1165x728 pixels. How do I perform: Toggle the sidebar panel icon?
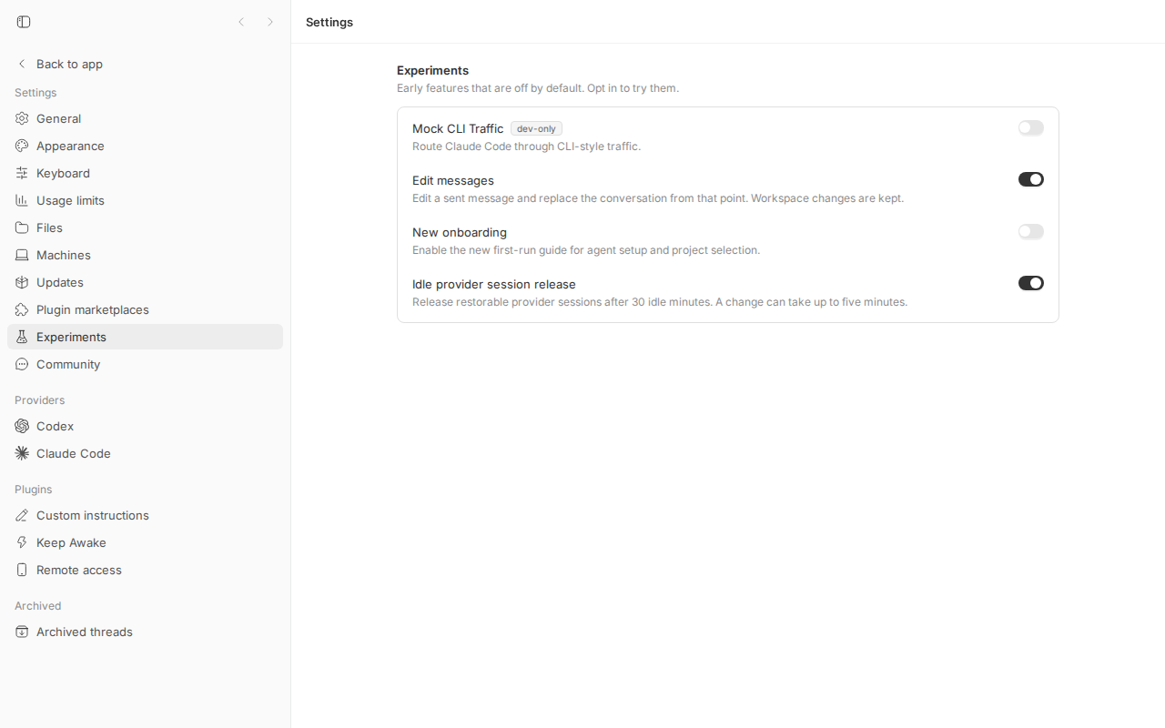(x=24, y=22)
